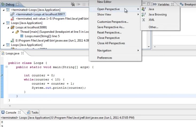The width and height of the screenshot is (196, 127).
Task: Click the breakpoint marker in editor gutter
Action: point(2,76)
